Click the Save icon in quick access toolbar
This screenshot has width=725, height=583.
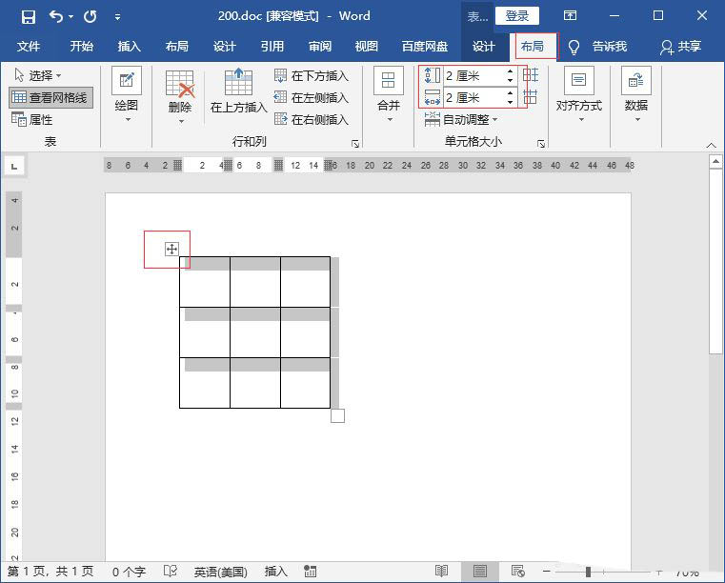click(29, 16)
